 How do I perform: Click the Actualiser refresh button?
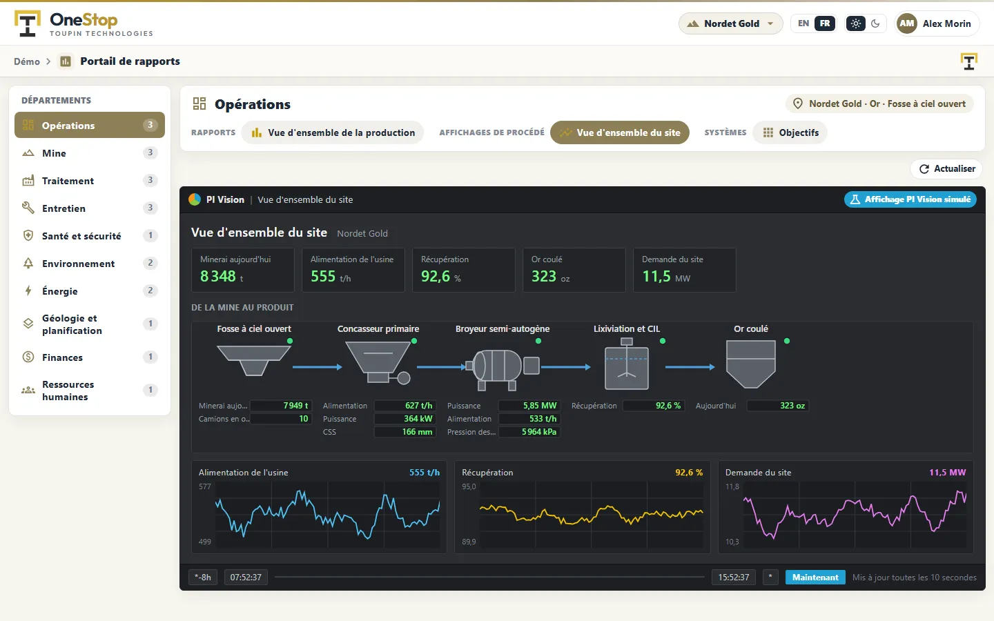click(946, 168)
